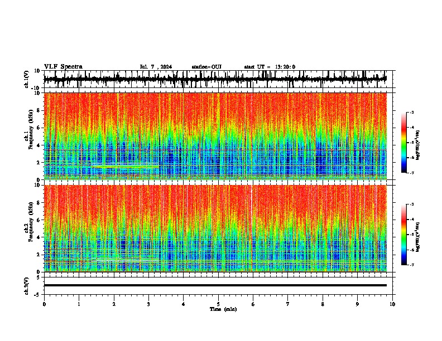Click the 'Time (min)' x-axis label
Image resolution: width=442 pixels, height=341 pixels.
click(x=223, y=309)
